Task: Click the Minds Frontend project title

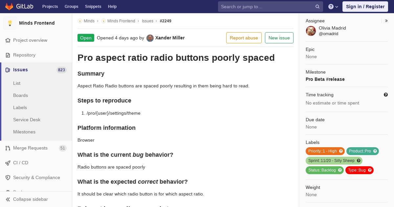Action: point(37,23)
